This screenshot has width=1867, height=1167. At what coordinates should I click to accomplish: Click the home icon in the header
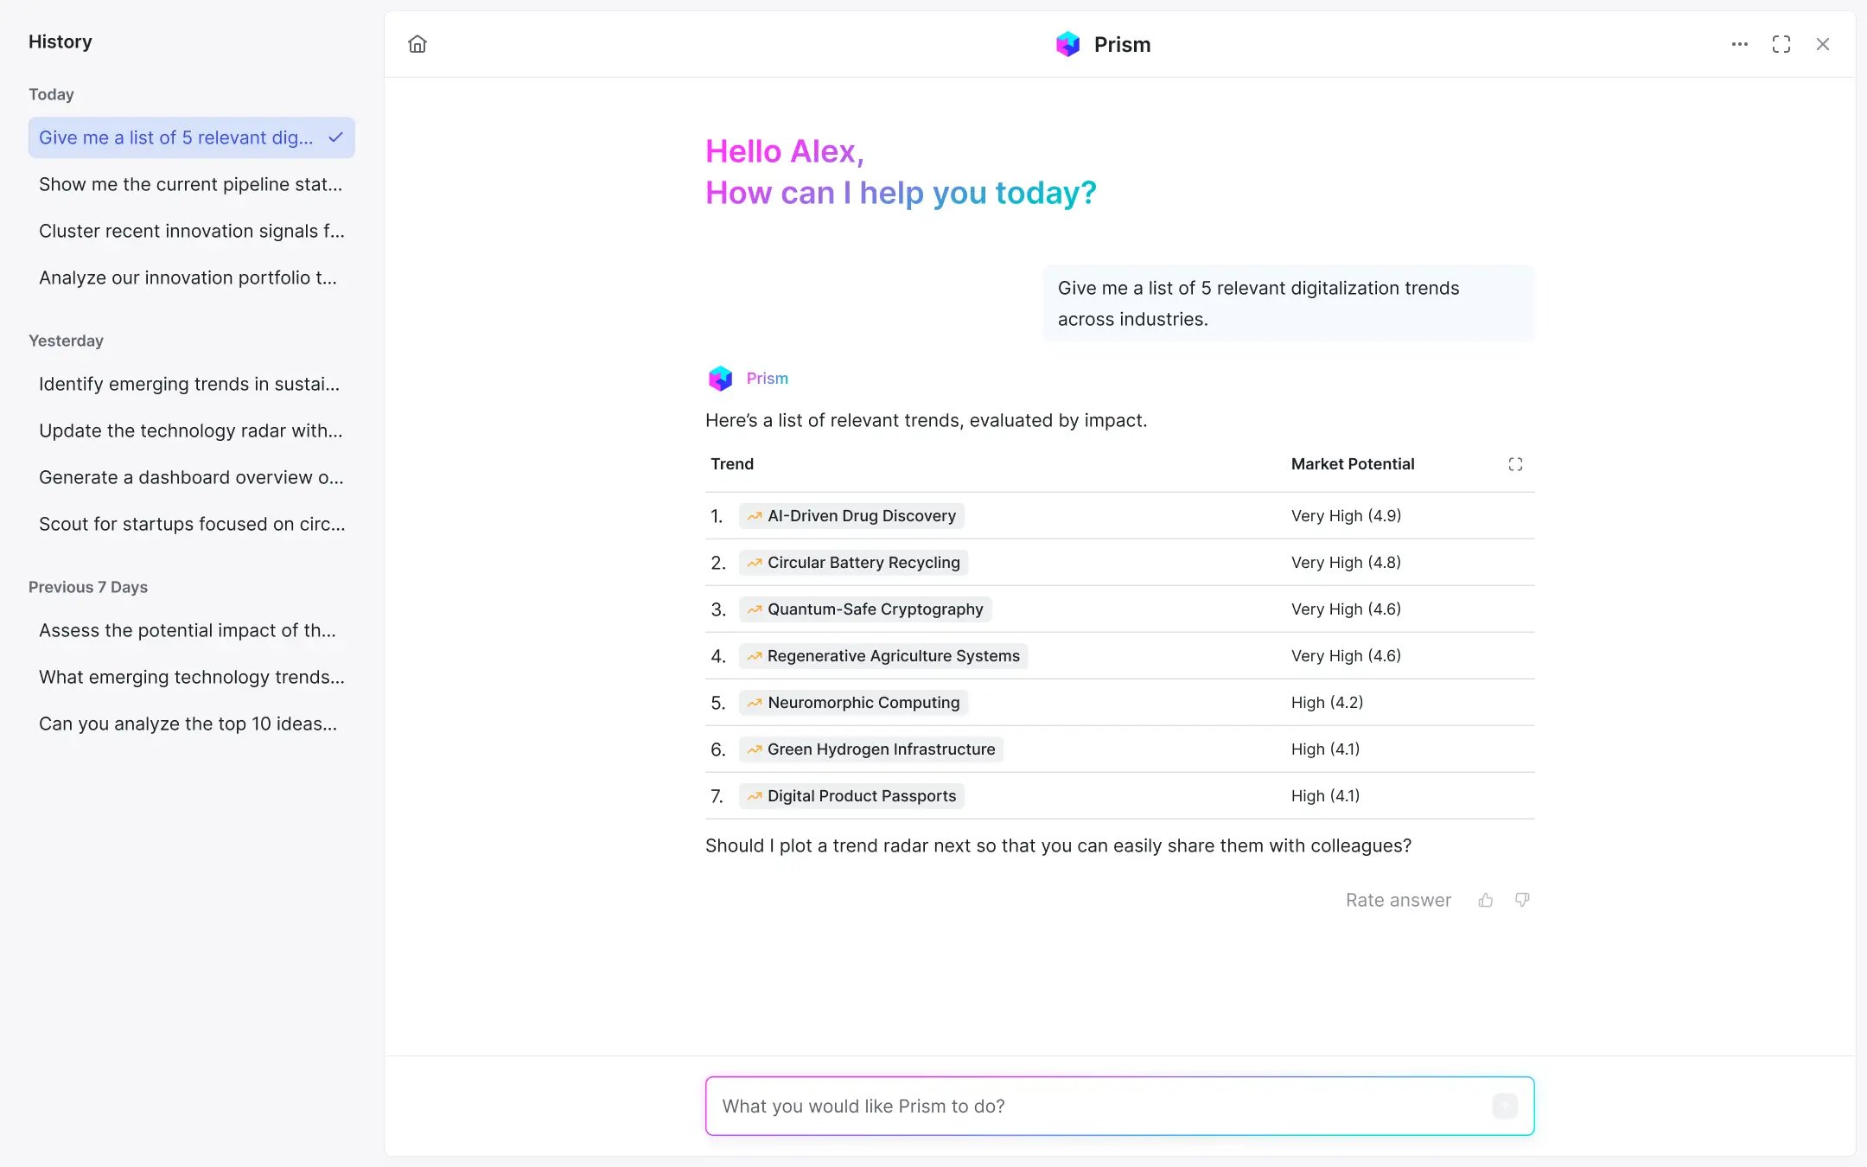417,44
